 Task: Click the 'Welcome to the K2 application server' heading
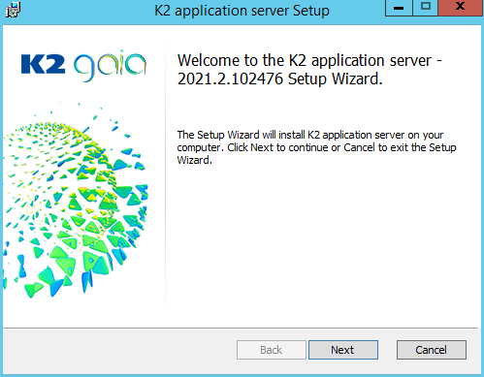pos(309,60)
